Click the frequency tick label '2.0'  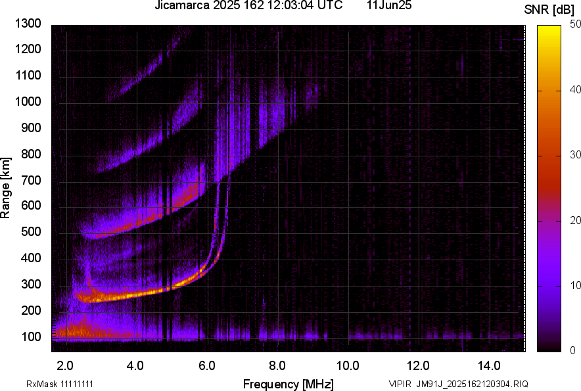pos(65,366)
